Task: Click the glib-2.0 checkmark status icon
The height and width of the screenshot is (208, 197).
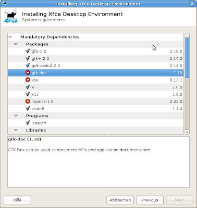Action: (x=28, y=51)
